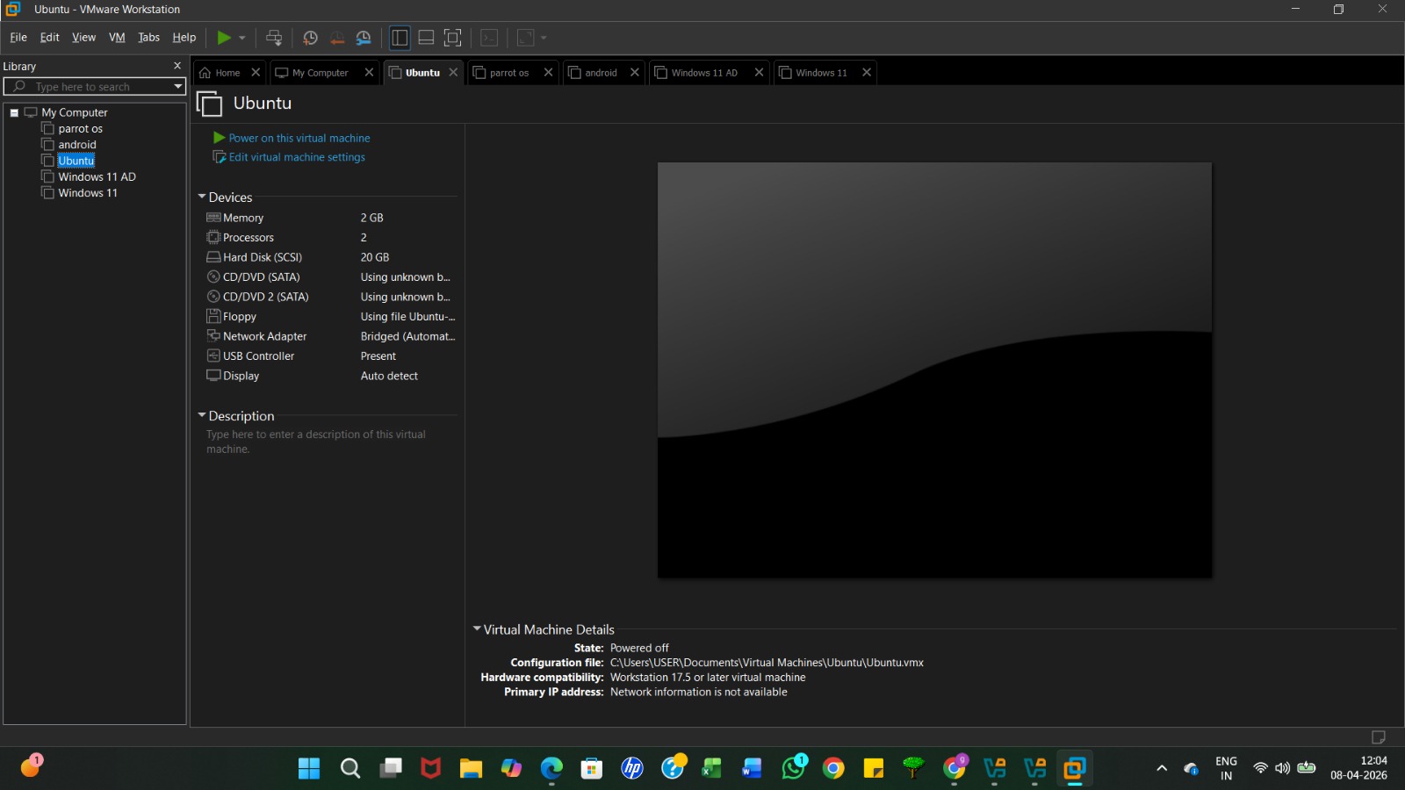This screenshot has width=1405, height=790.
Task: Take a snapshot using the toolbar icon
Action: pos(310,38)
